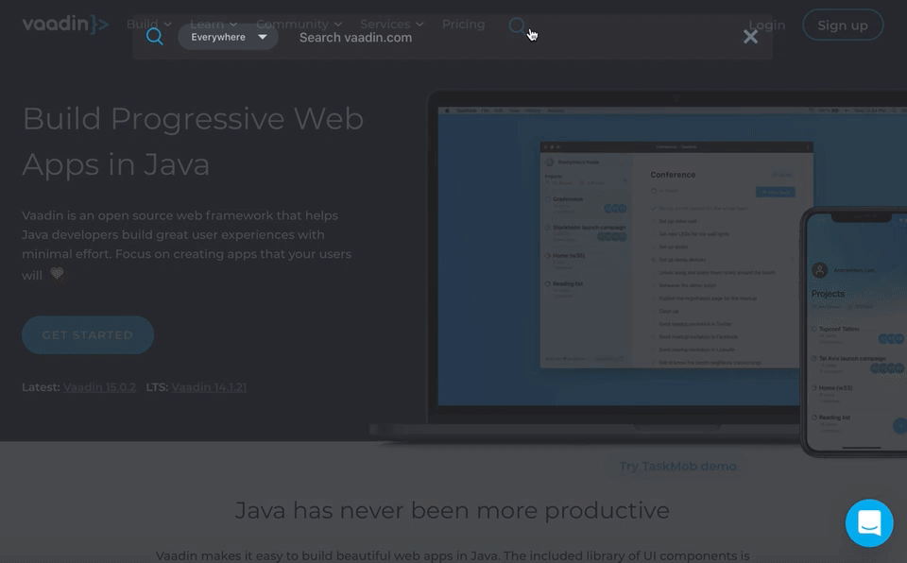Image resolution: width=907 pixels, height=563 pixels.
Task: Open the Everywhere search scope dropdown
Action: tap(228, 37)
